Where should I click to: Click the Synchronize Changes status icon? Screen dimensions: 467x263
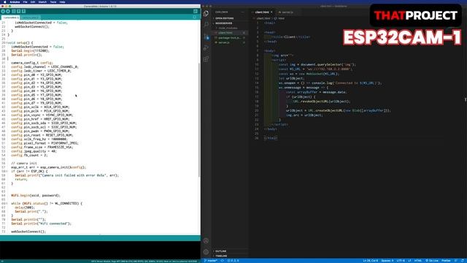(x=222, y=261)
